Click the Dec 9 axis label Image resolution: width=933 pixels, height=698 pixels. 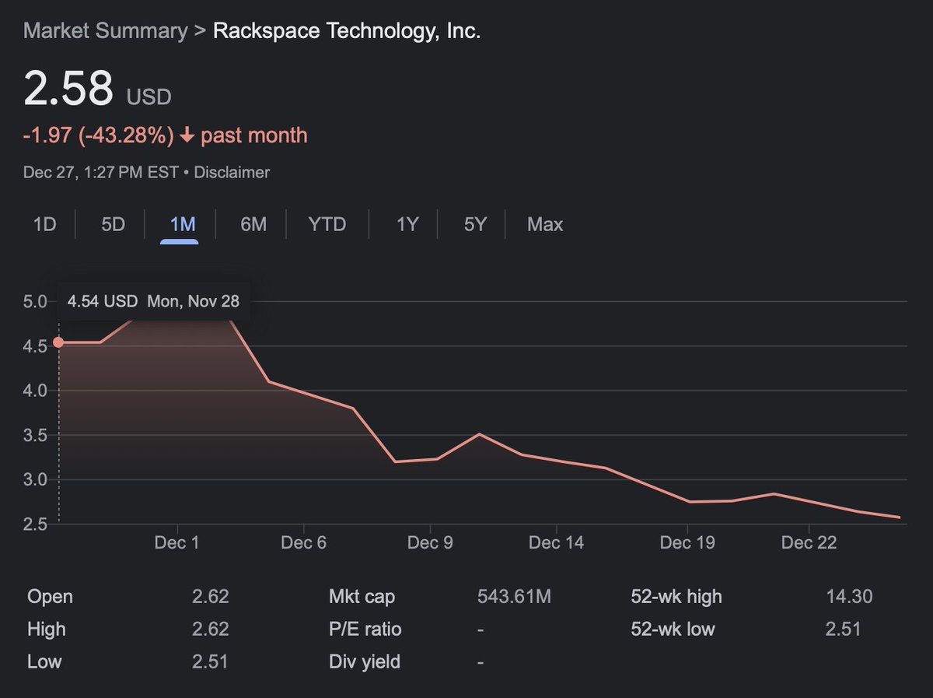(x=430, y=543)
